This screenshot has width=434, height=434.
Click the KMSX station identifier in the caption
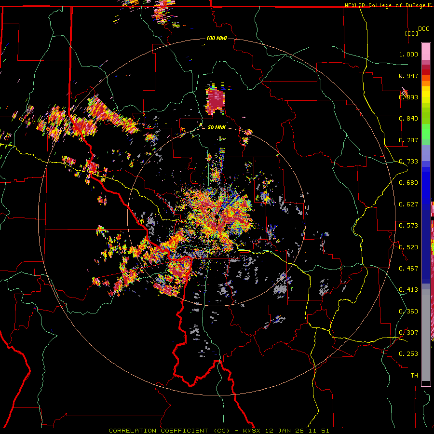point(253,431)
